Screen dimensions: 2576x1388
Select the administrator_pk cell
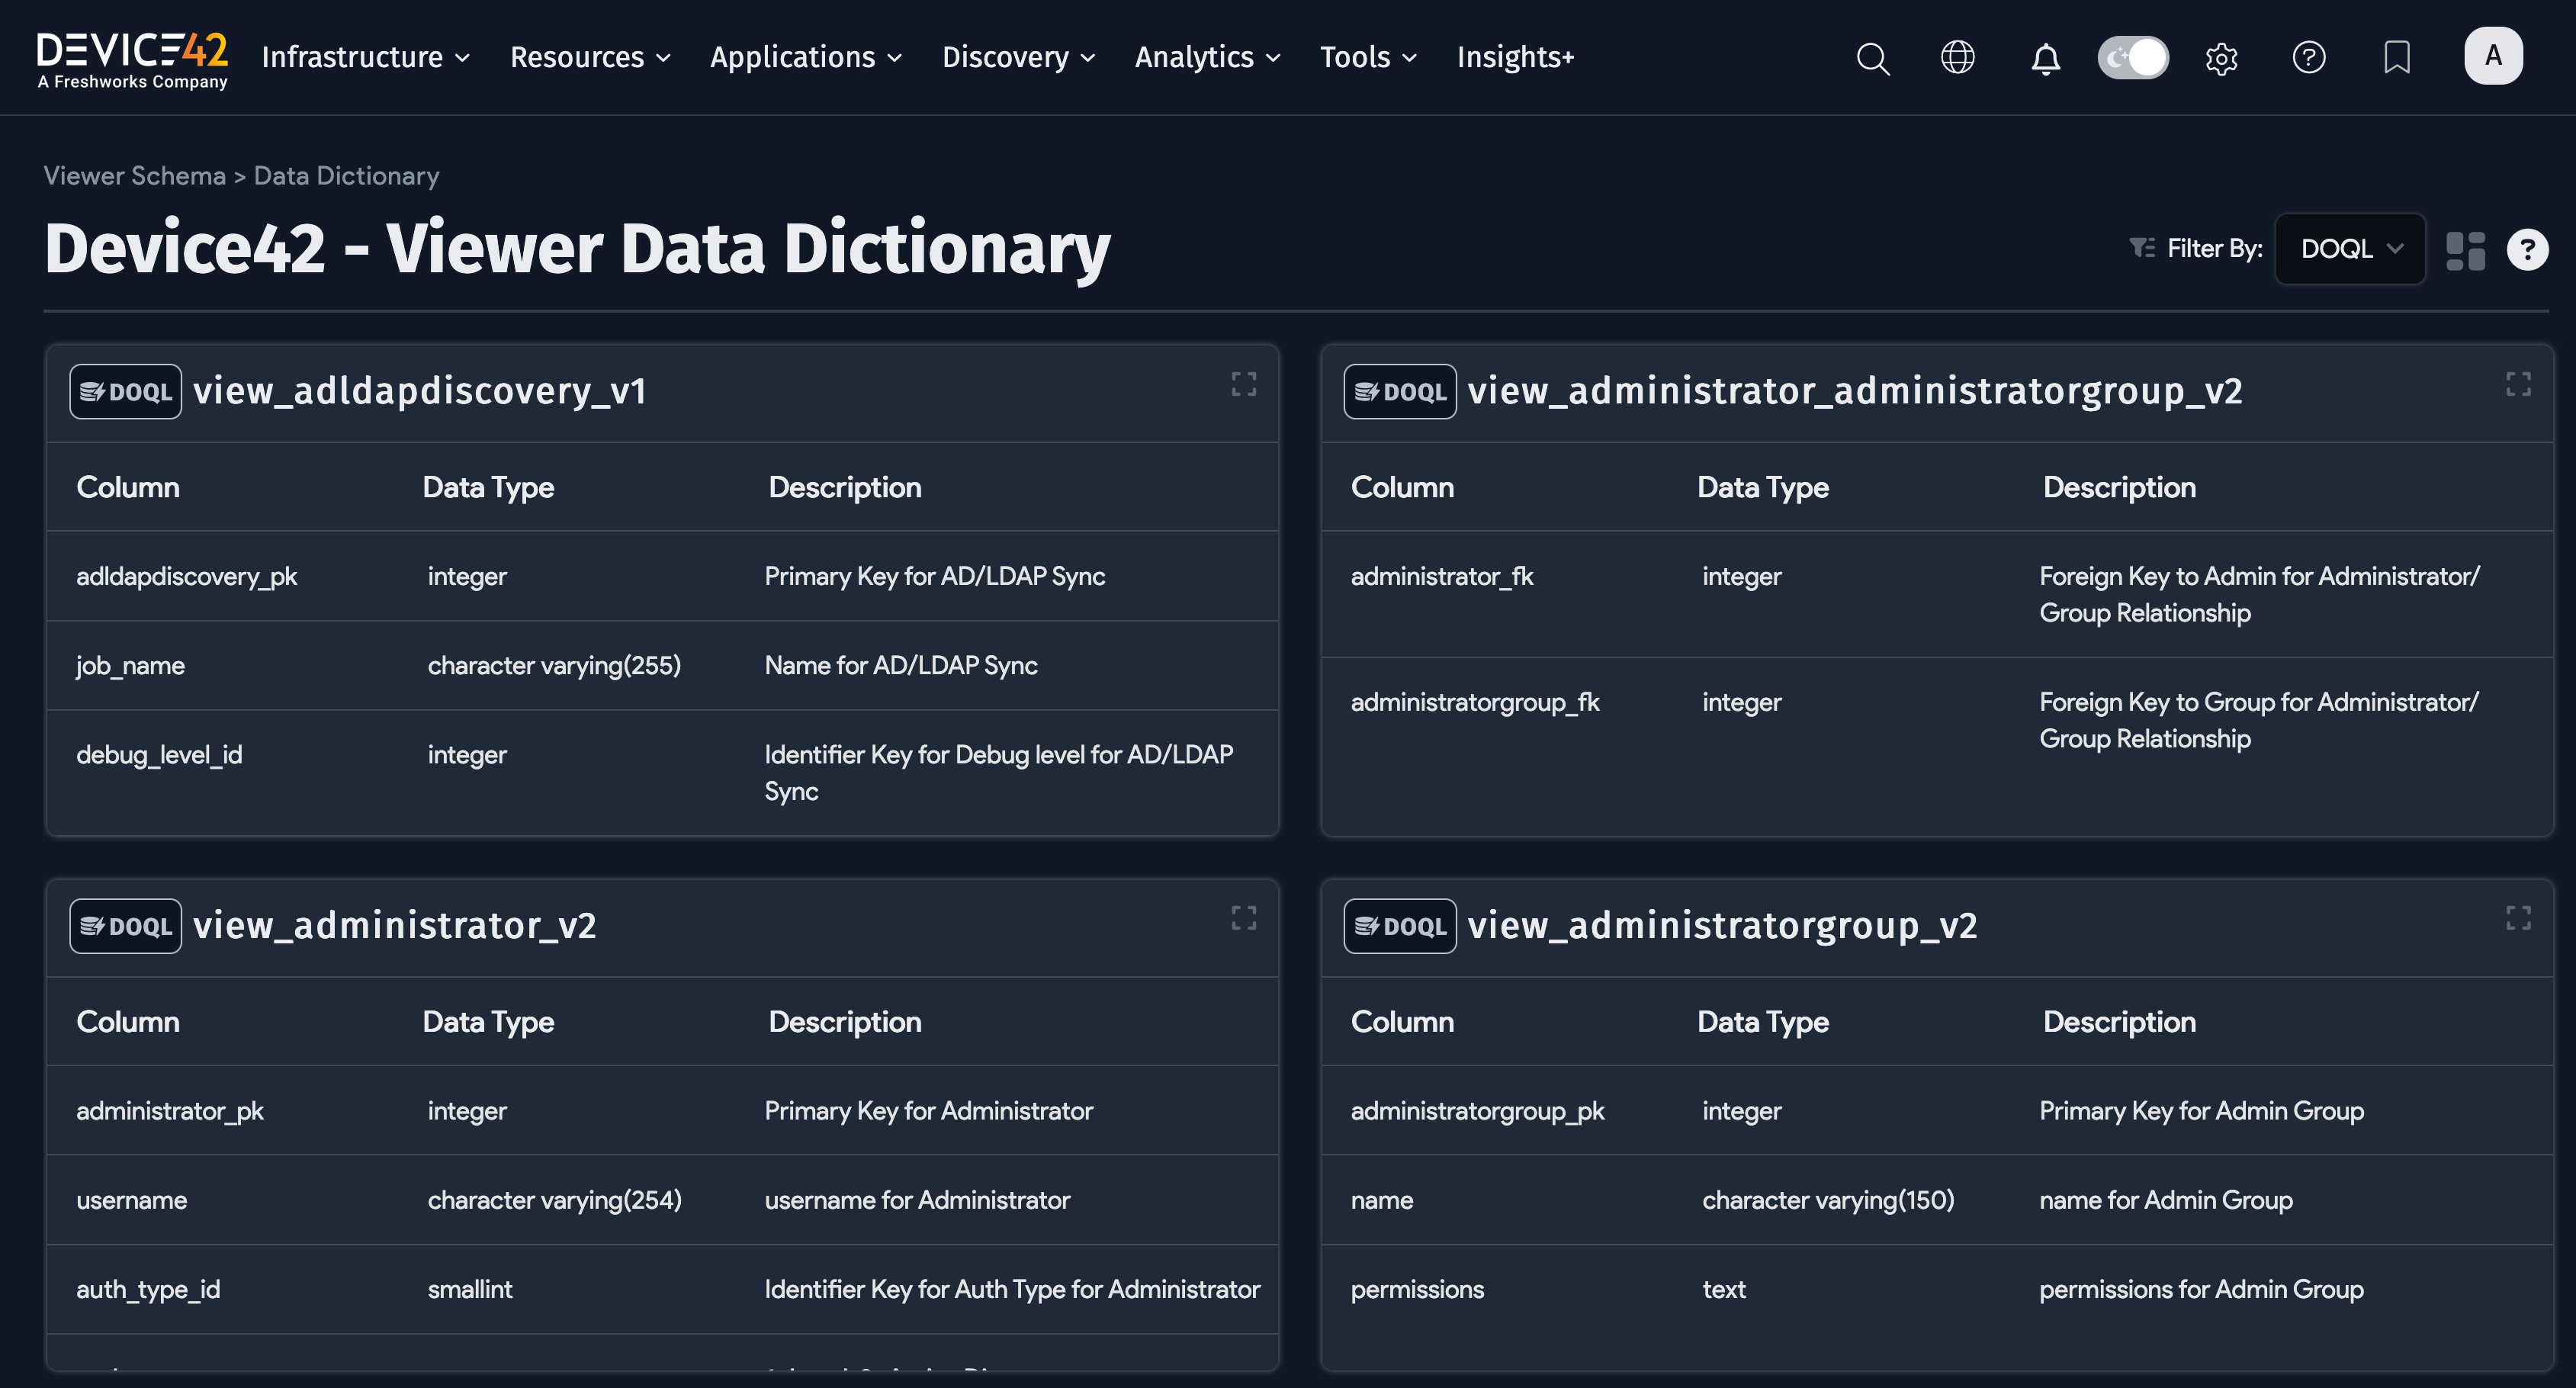coord(170,1111)
